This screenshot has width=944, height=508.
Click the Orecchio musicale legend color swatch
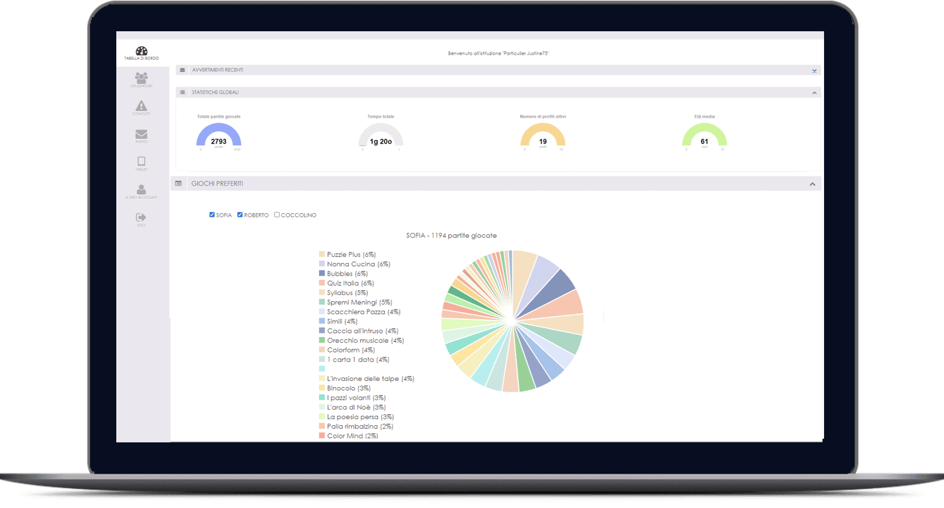(322, 340)
